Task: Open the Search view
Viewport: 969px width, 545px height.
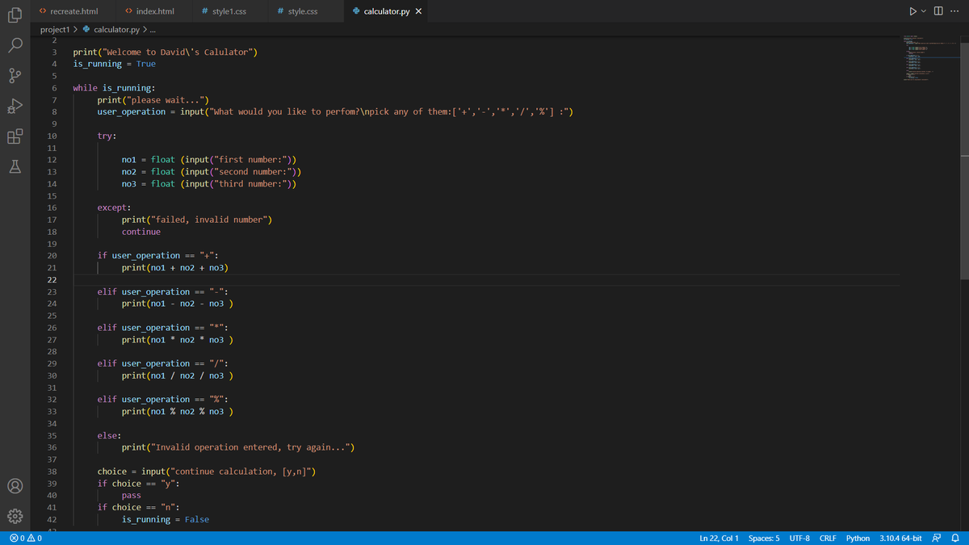Action: tap(15, 46)
